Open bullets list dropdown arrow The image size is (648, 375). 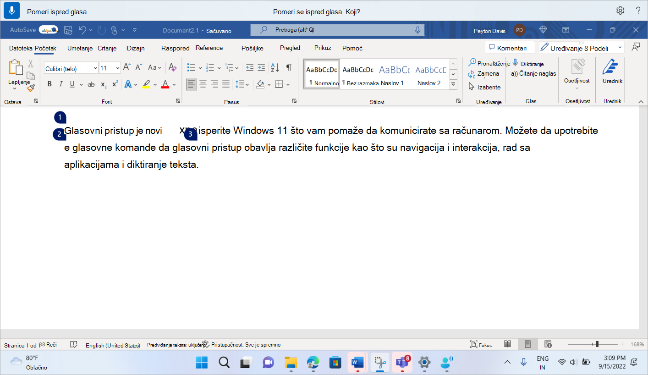point(200,68)
